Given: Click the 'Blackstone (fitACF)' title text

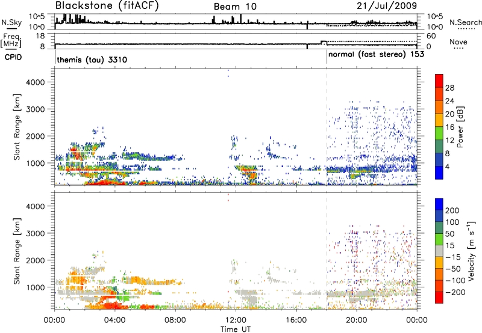Looking at the screenshot, I should pos(107,6).
